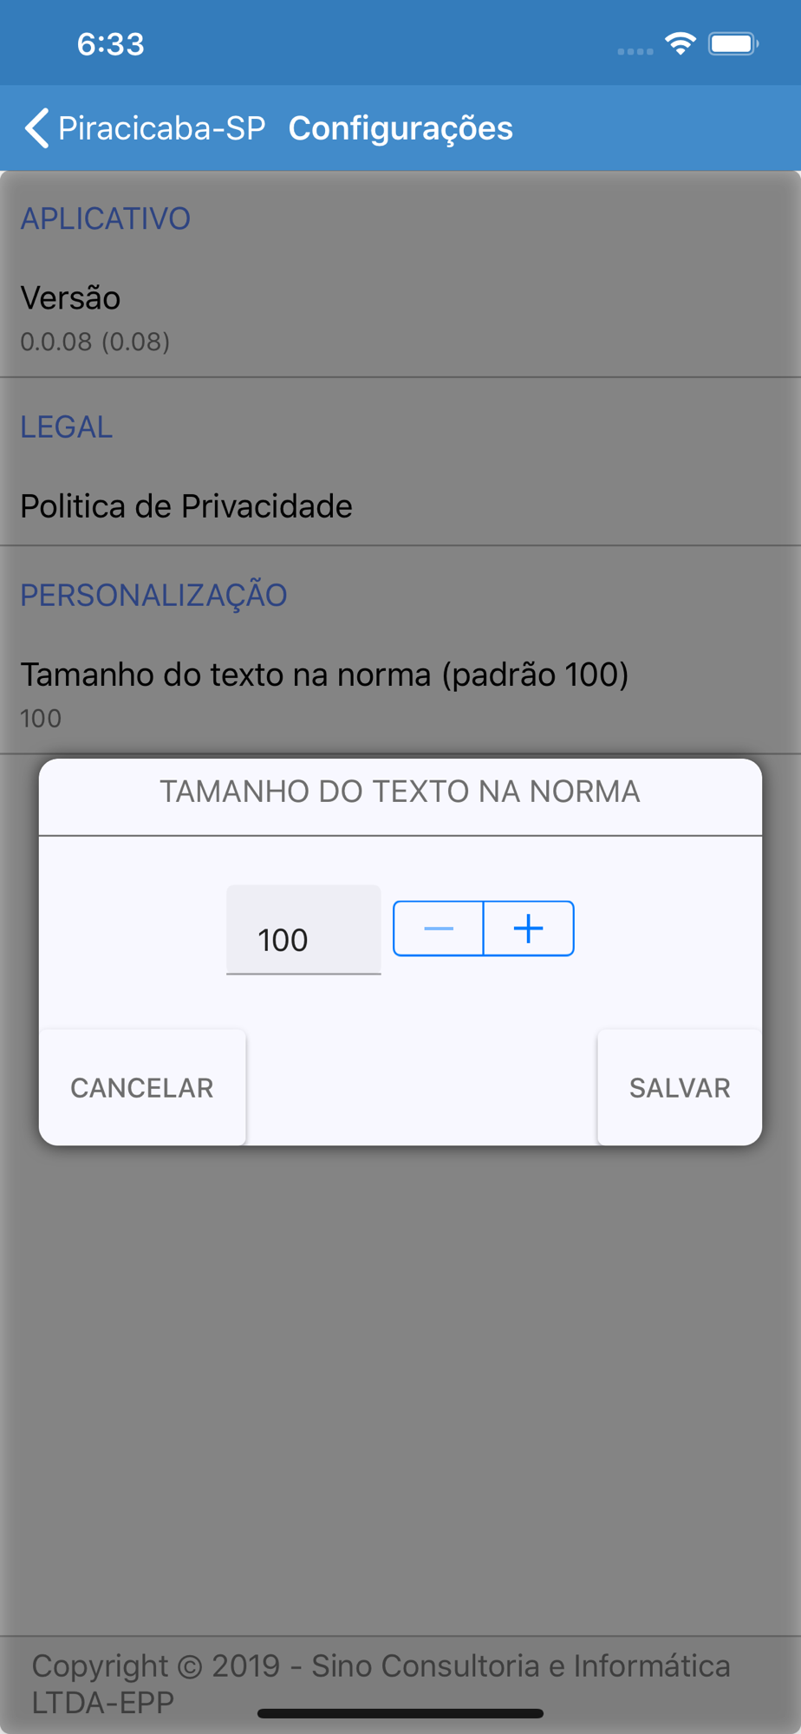This screenshot has width=801, height=1734.
Task: Tap the 6:33 clock in status bar
Action: click(x=110, y=44)
